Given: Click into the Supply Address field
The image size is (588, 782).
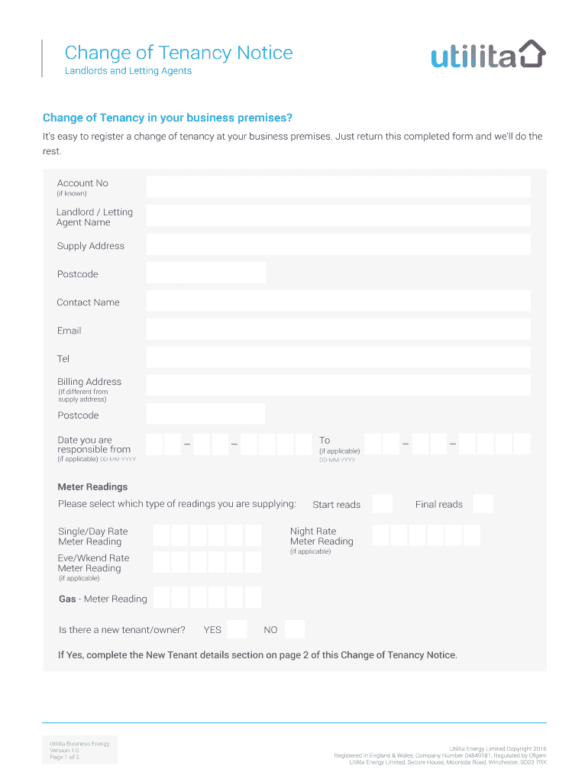Looking at the screenshot, I should [x=338, y=245].
